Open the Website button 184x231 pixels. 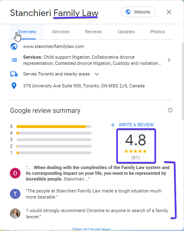coord(138,12)
